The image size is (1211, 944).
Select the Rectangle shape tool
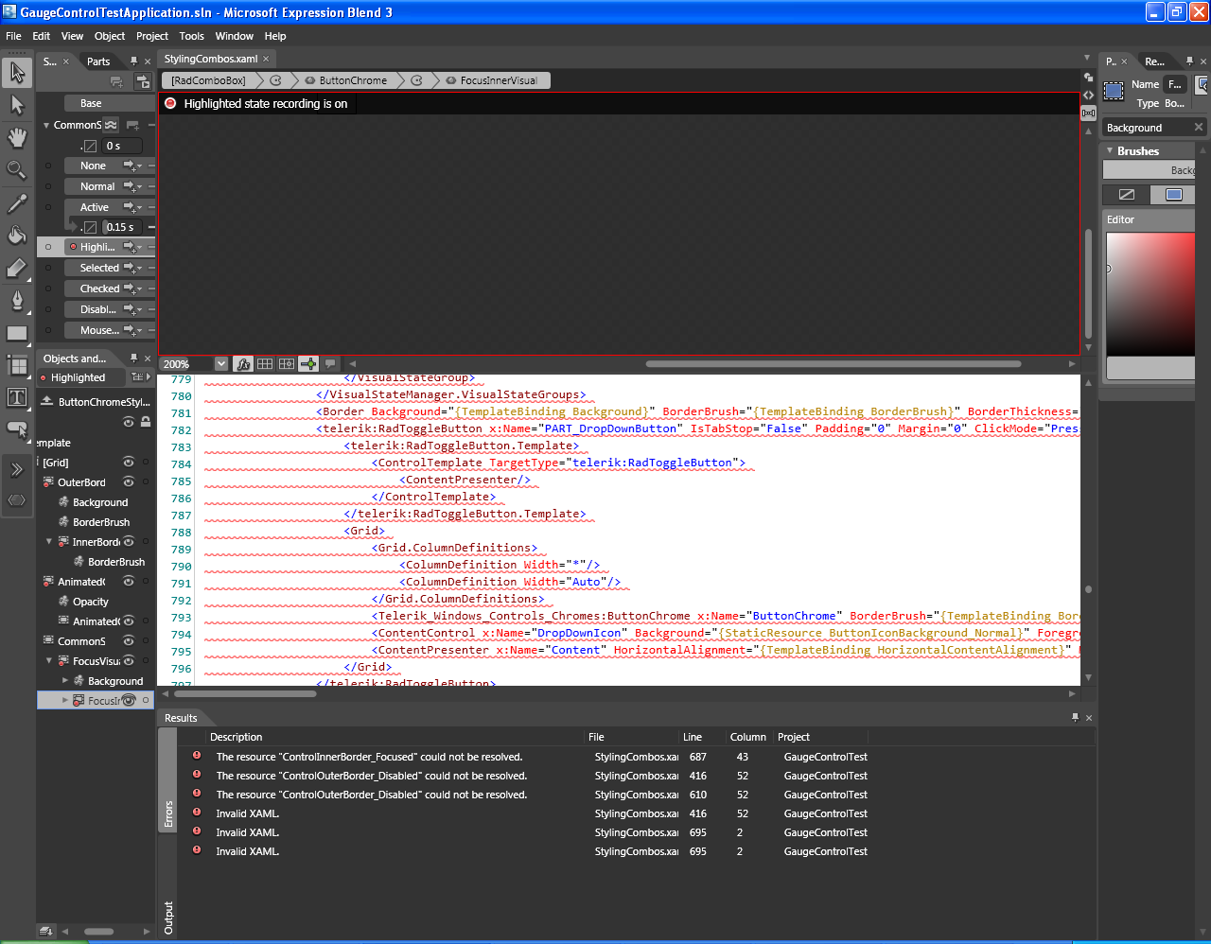17,333
